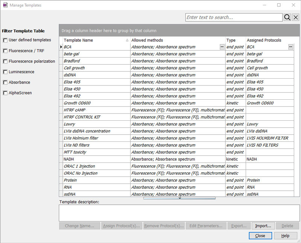This screenshot has height=243, width=301.
Task: Click the Delete button
Action: (x=287, y=226)
